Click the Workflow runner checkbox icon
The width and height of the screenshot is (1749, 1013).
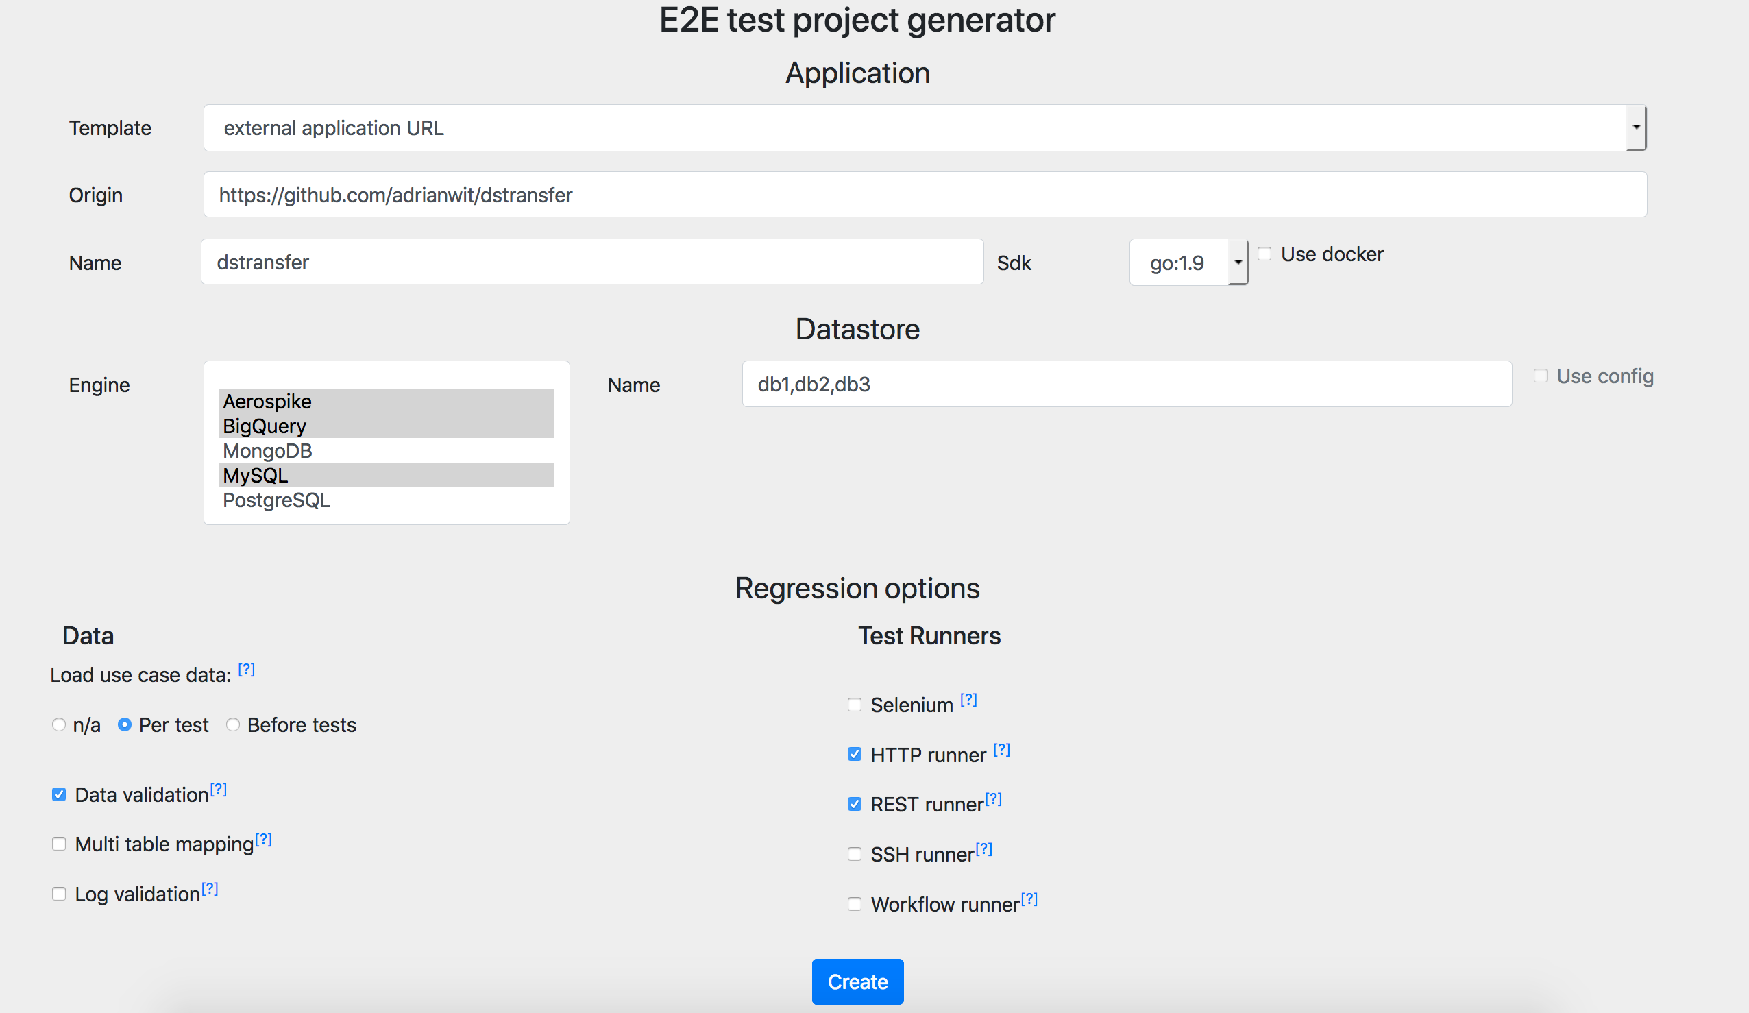[853, 903]
